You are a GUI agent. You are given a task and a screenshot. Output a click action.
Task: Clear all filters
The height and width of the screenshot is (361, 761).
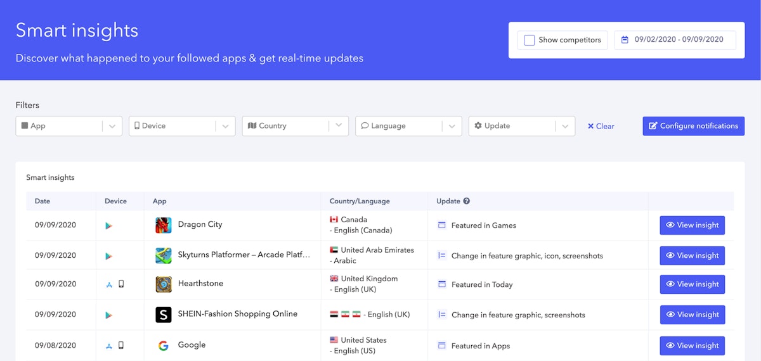601,126
